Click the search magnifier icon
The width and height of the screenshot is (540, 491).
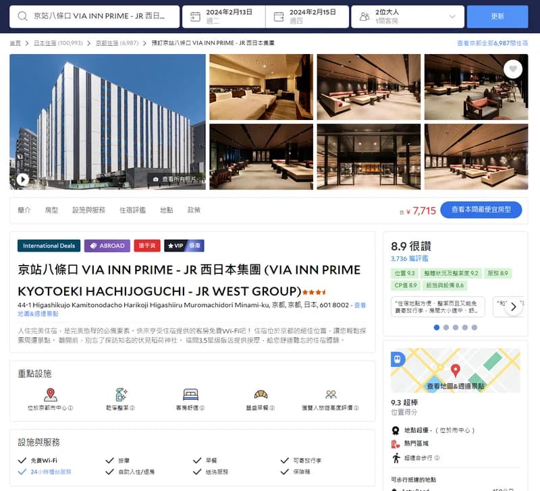tap(22, 16)
